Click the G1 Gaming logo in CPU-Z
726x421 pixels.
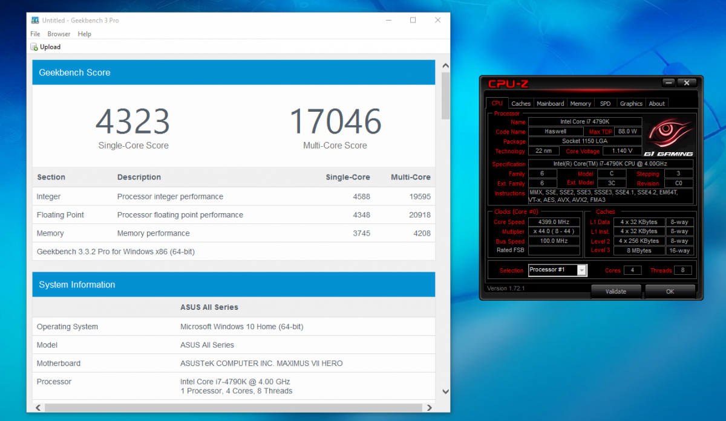pos(668,138)
